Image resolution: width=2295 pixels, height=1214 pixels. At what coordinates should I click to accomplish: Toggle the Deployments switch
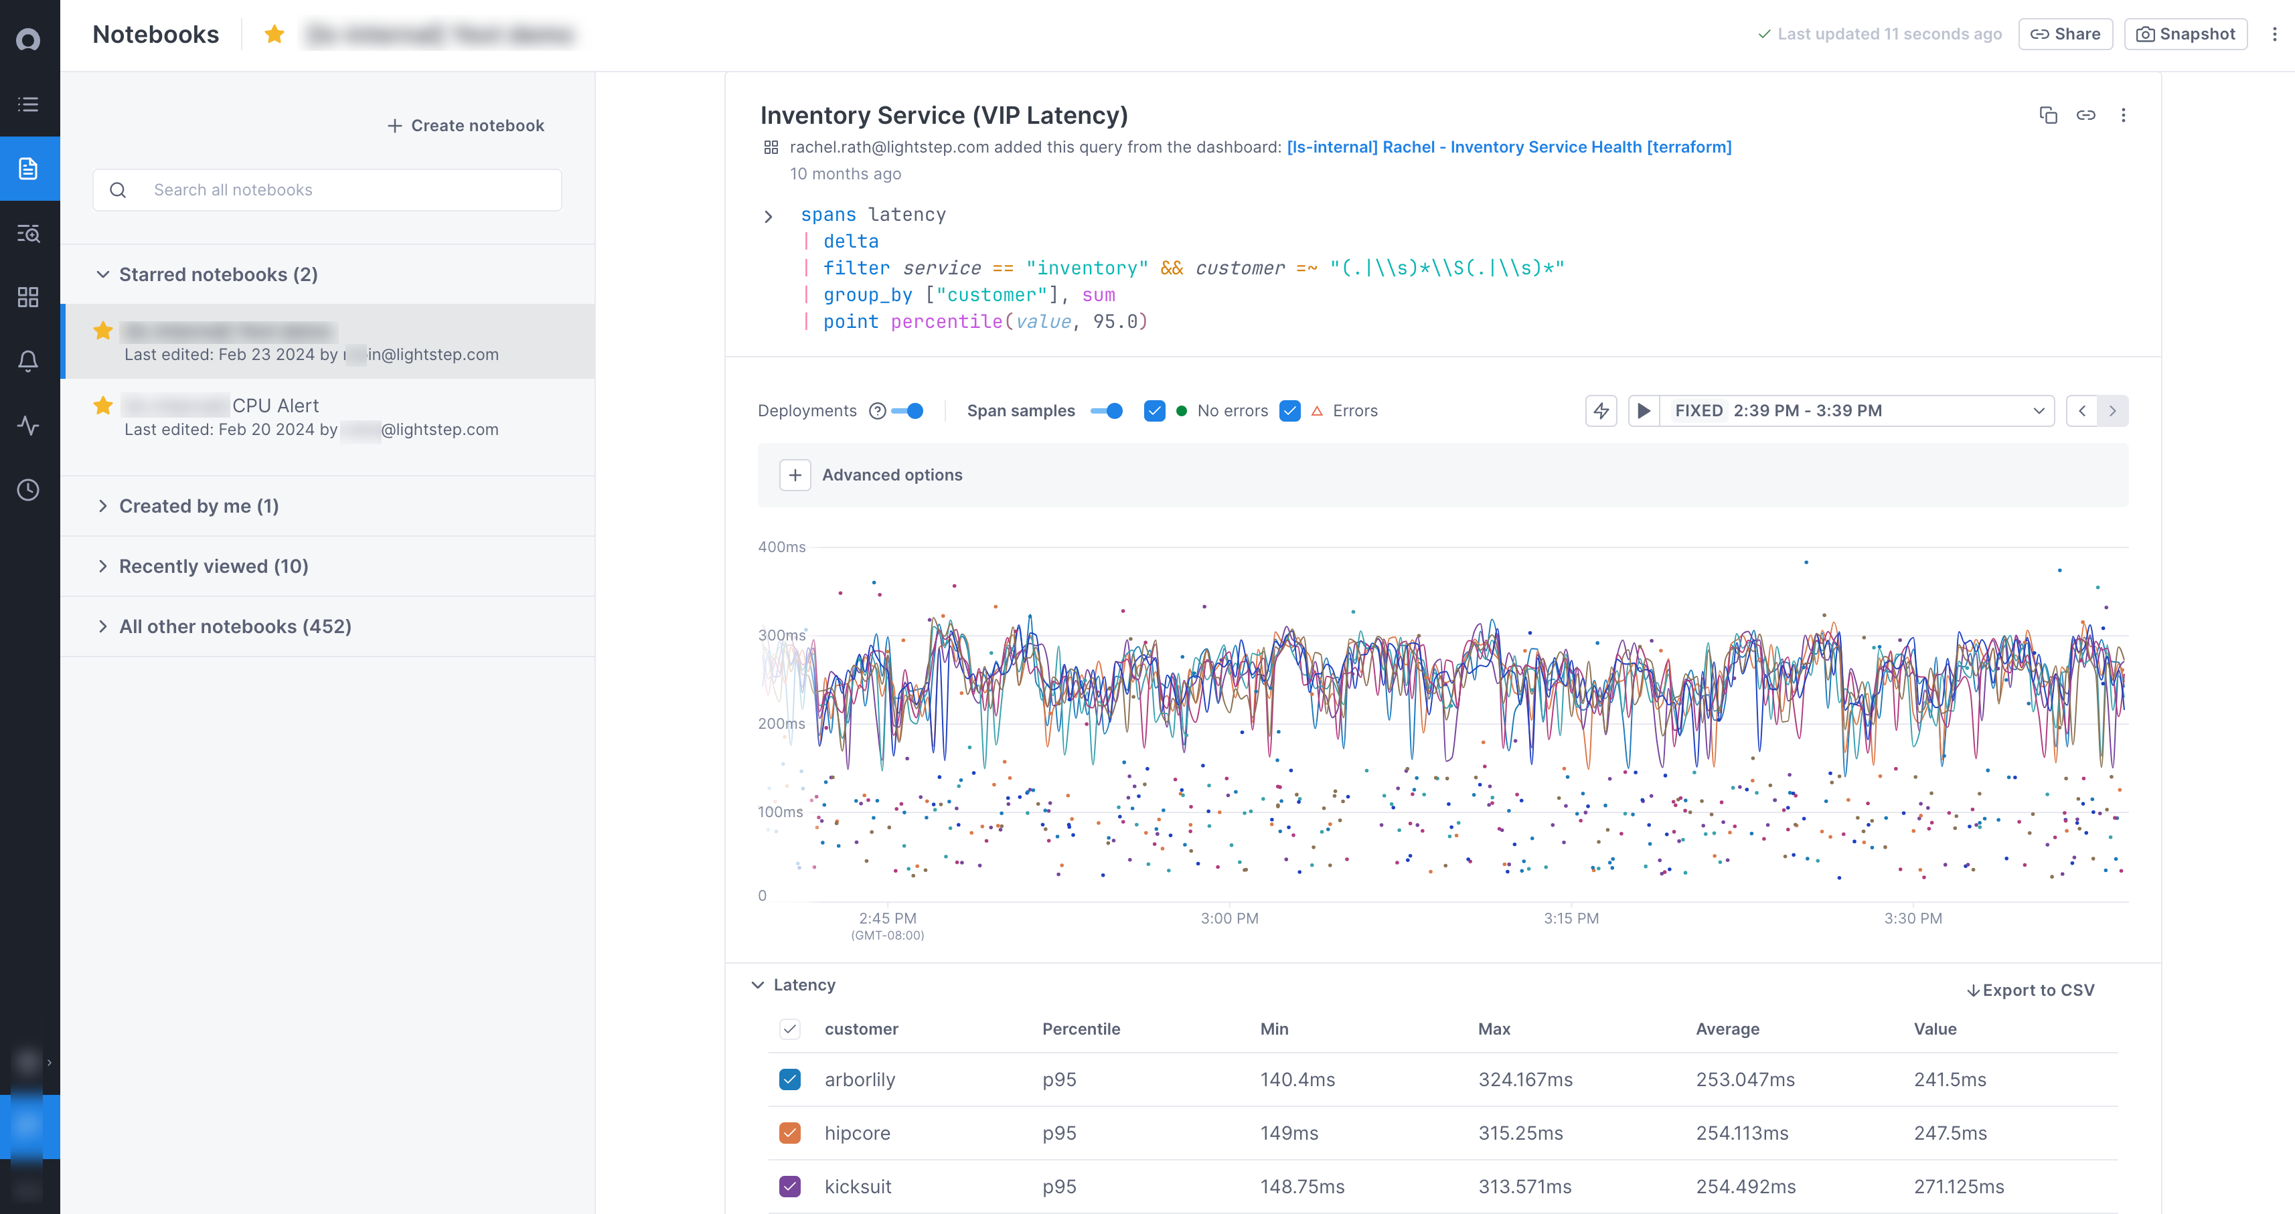[908, 411]
